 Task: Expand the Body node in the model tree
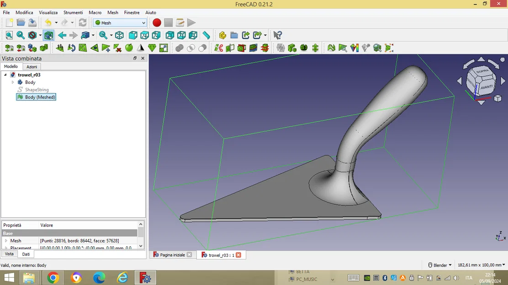point(13,82)
